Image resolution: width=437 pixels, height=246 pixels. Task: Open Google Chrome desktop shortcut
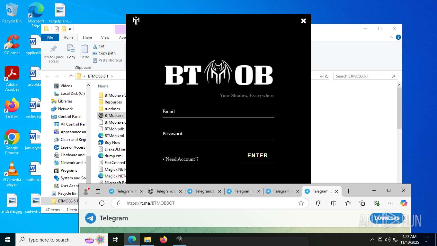pos(12,142)
